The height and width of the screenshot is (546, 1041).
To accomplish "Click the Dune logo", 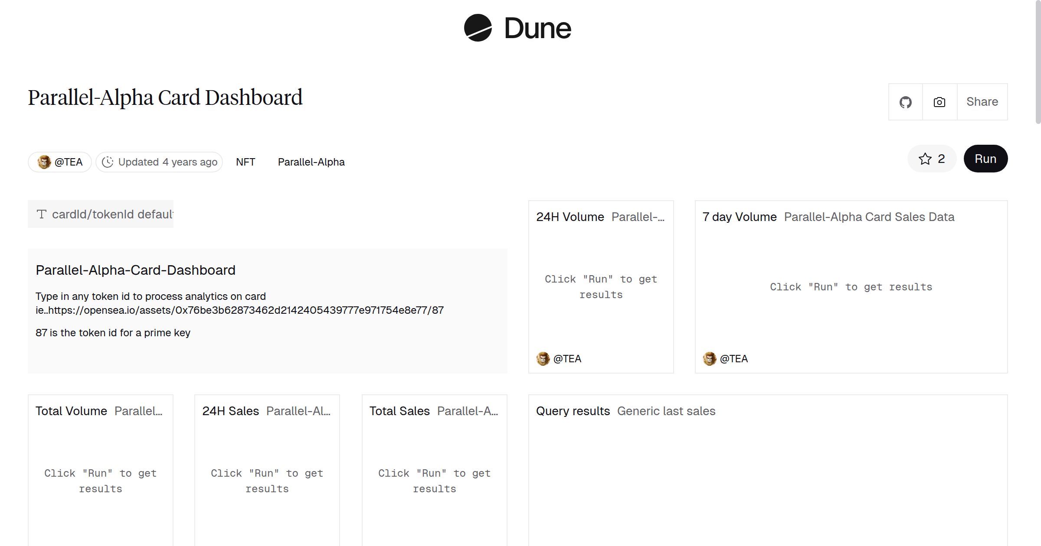I will (516, 29).
